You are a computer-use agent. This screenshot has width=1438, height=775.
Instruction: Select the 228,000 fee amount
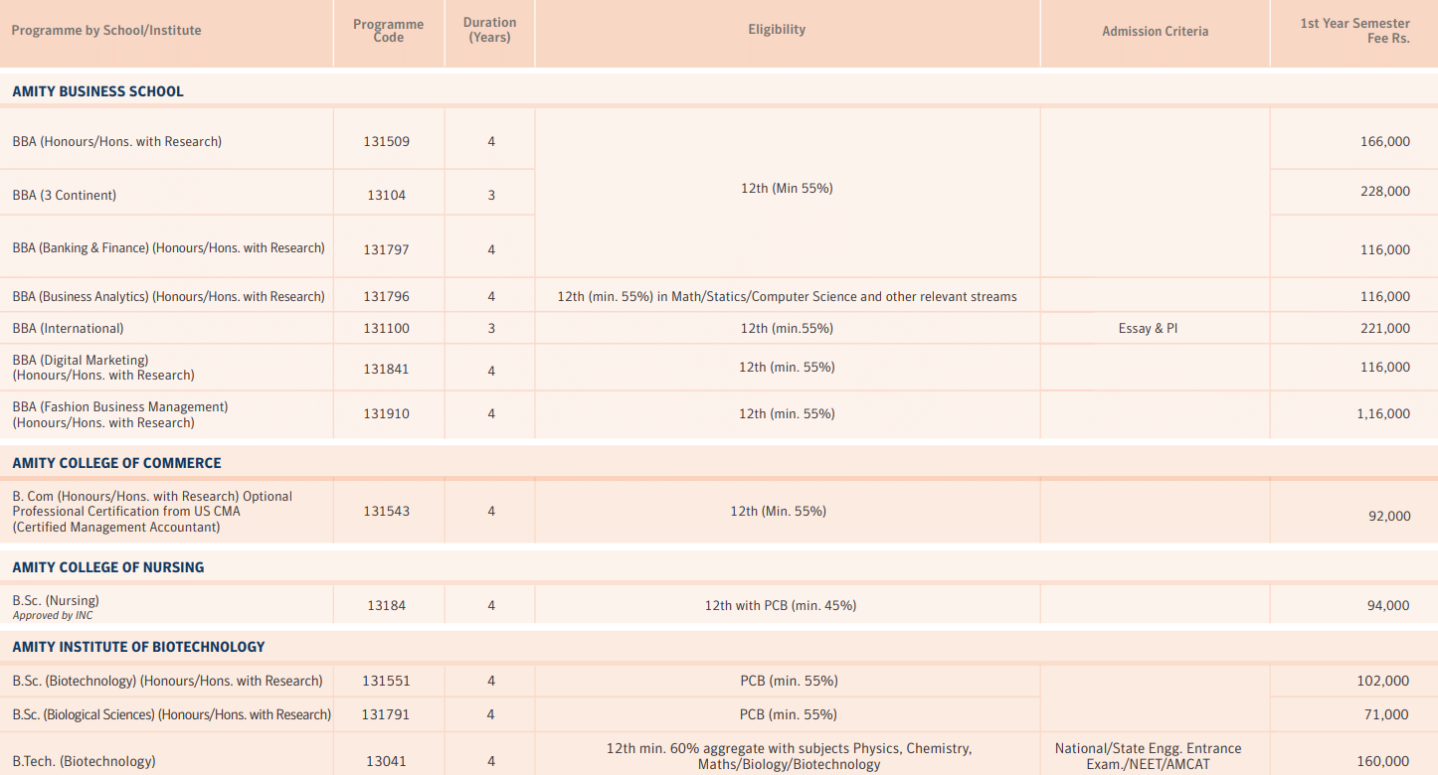(x=1385, y=191)
